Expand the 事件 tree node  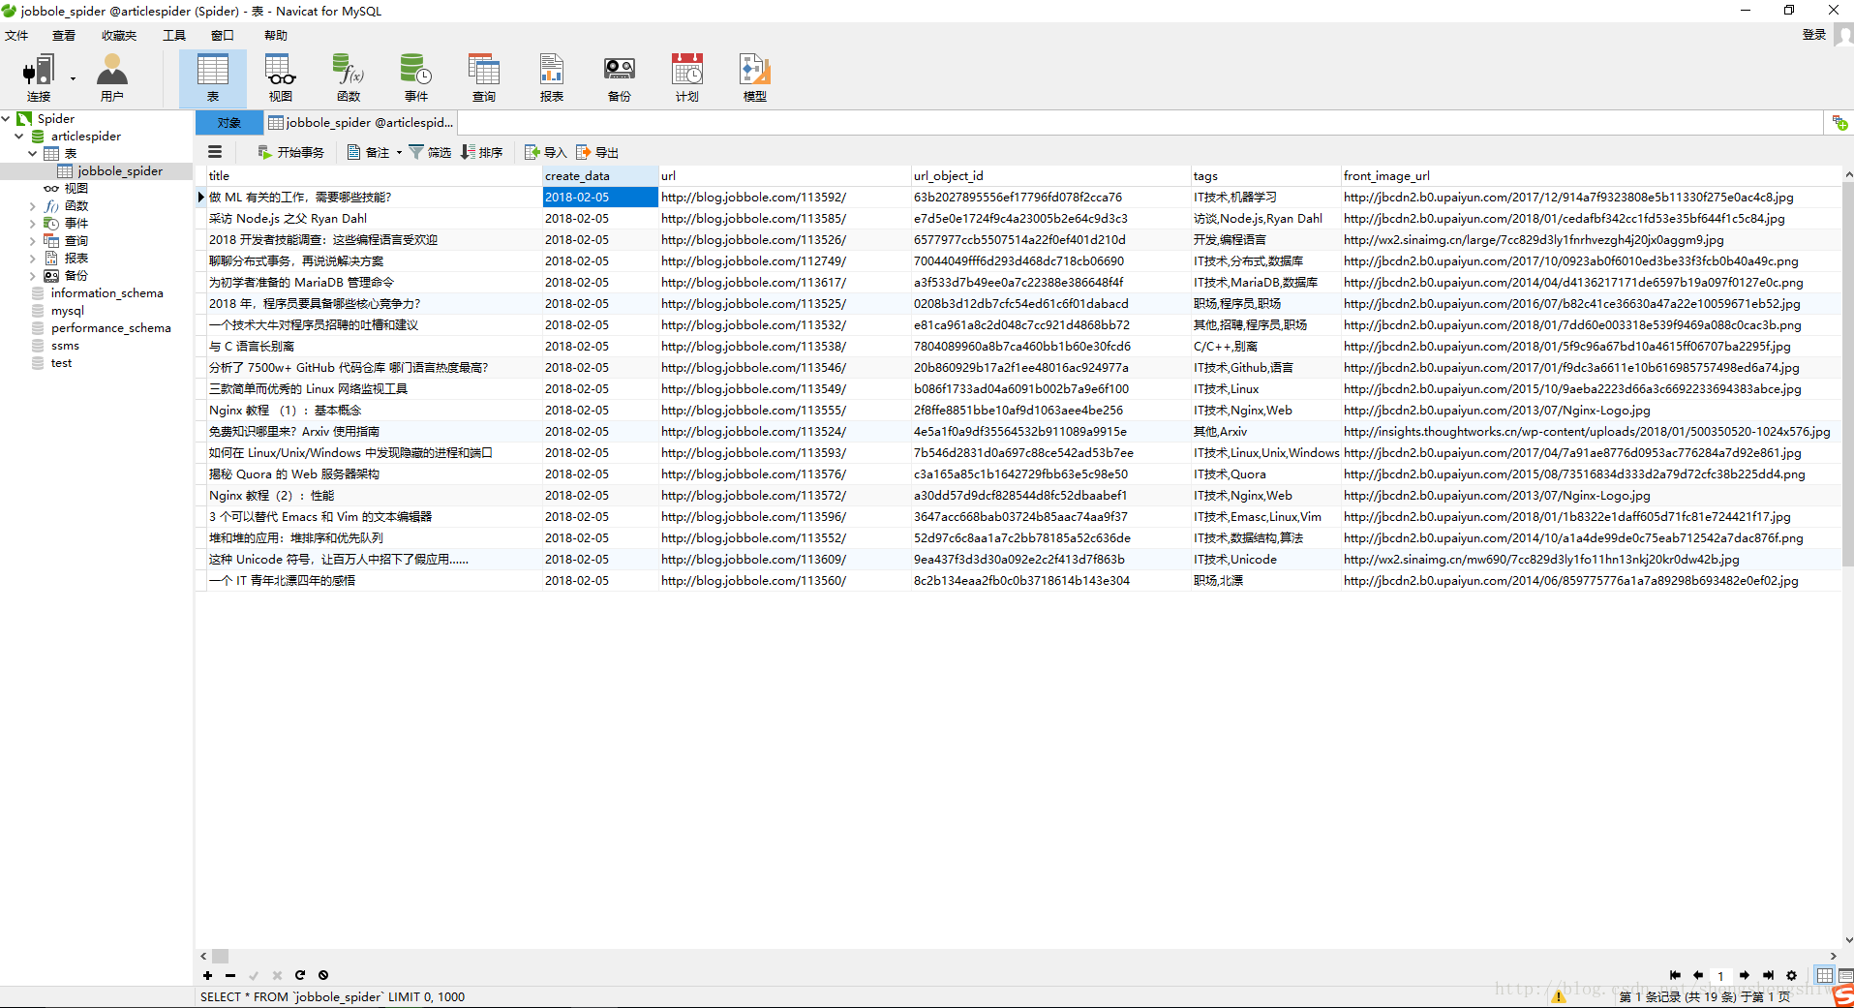coord(32,223)
